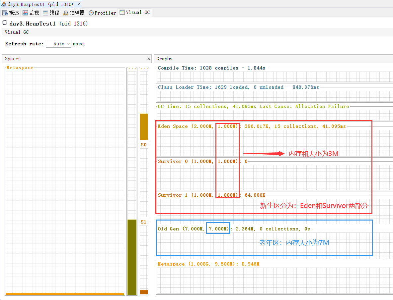Image resolution: width=393 pixels, height=300 pixels.
Task: Click the S0 label in Spaces
Action: tap(144, 145)
